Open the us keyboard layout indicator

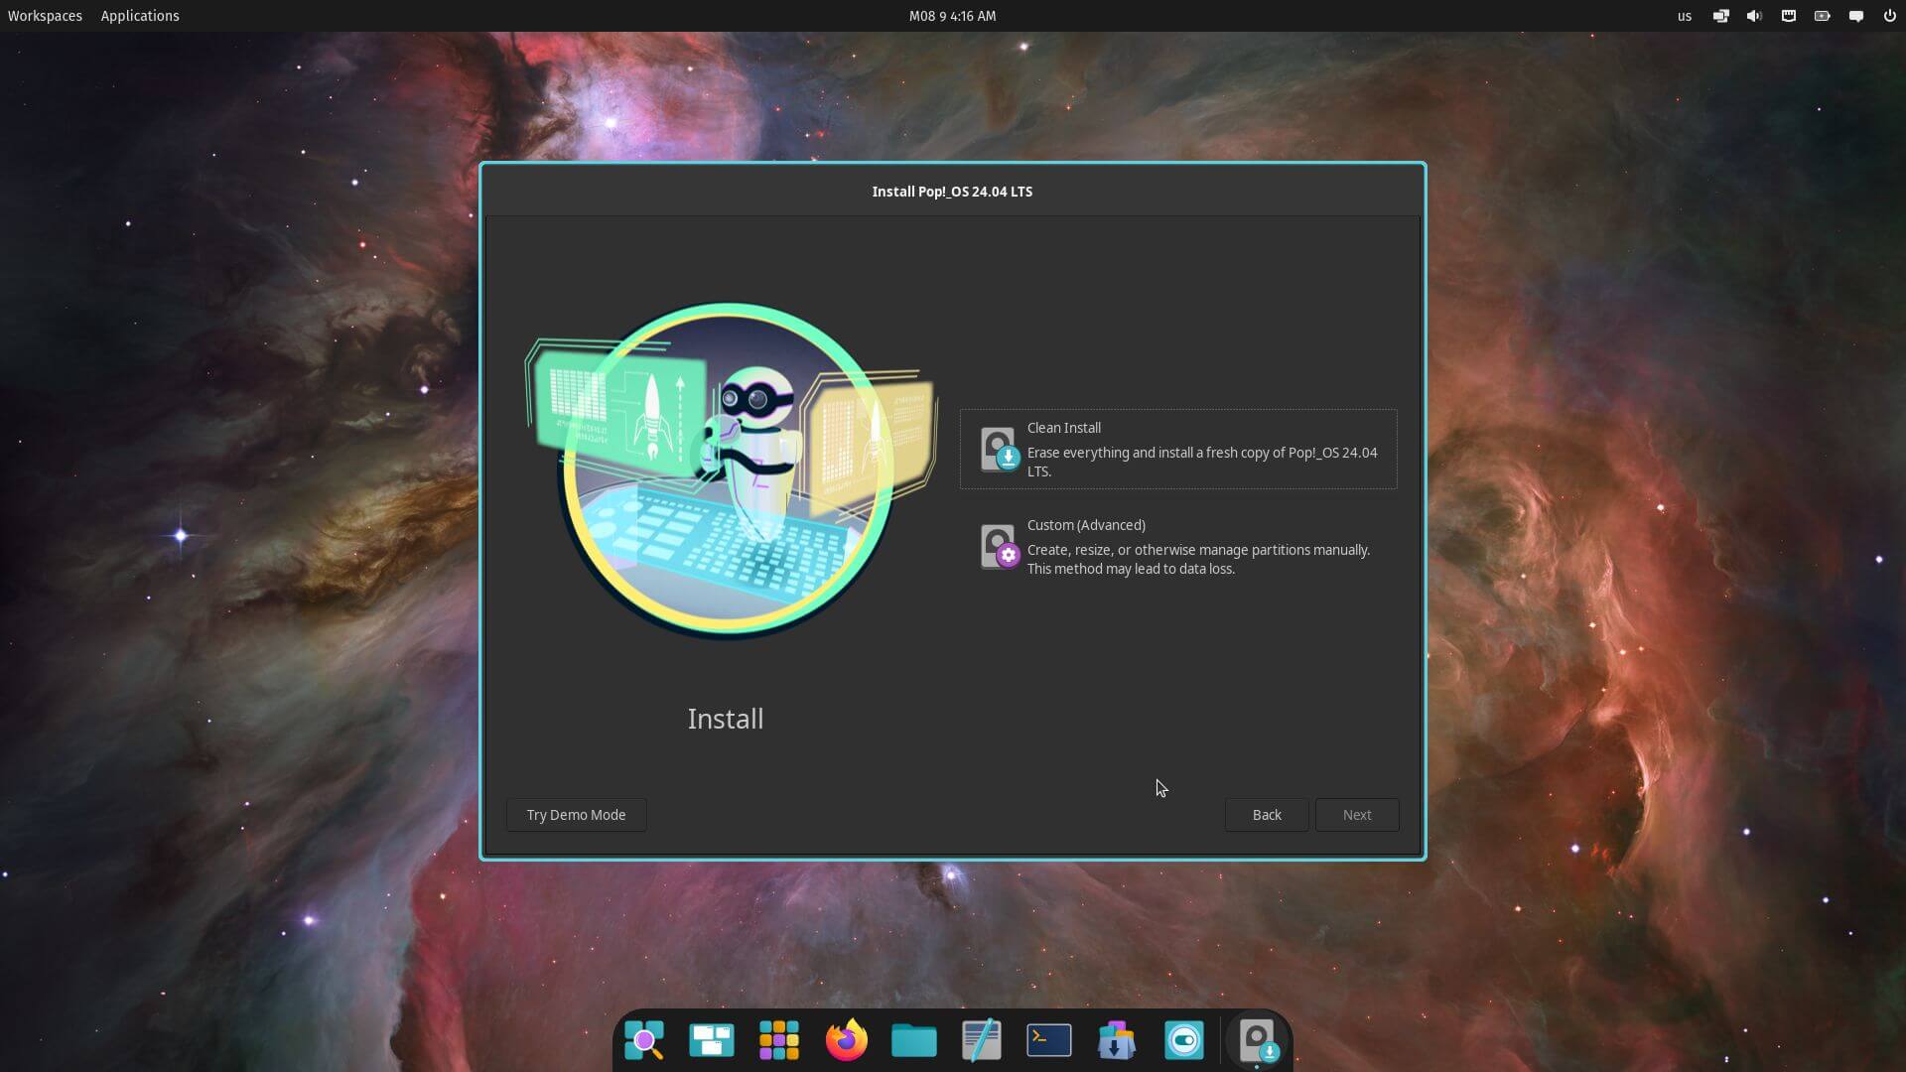coord(1685,16)
